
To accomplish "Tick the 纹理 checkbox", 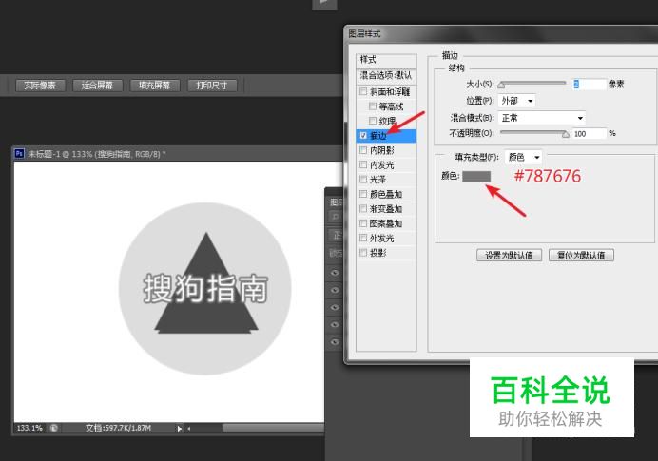I will coord(373,121).
